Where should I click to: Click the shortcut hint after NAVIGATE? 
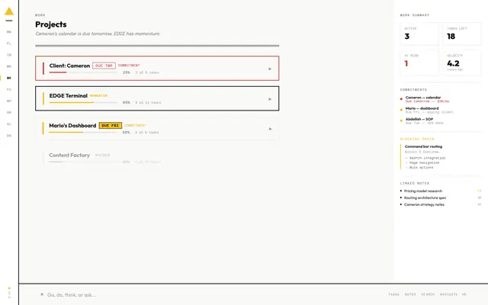[x=464, y=294]
